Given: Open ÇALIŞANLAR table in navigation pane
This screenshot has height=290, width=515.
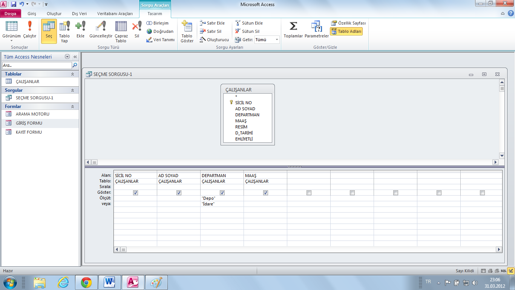Looking at the screenshot, I should point(40,82).
